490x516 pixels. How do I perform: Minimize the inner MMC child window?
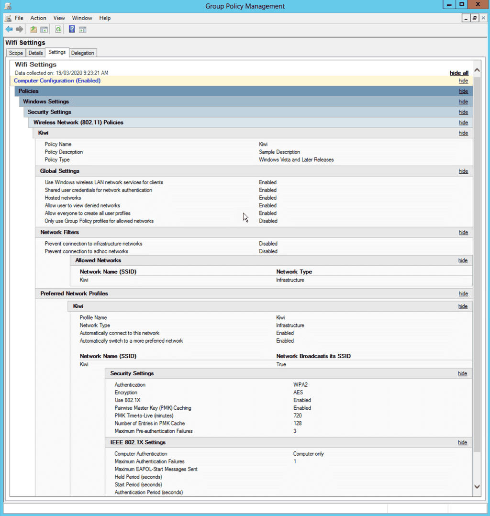point(466,18)
